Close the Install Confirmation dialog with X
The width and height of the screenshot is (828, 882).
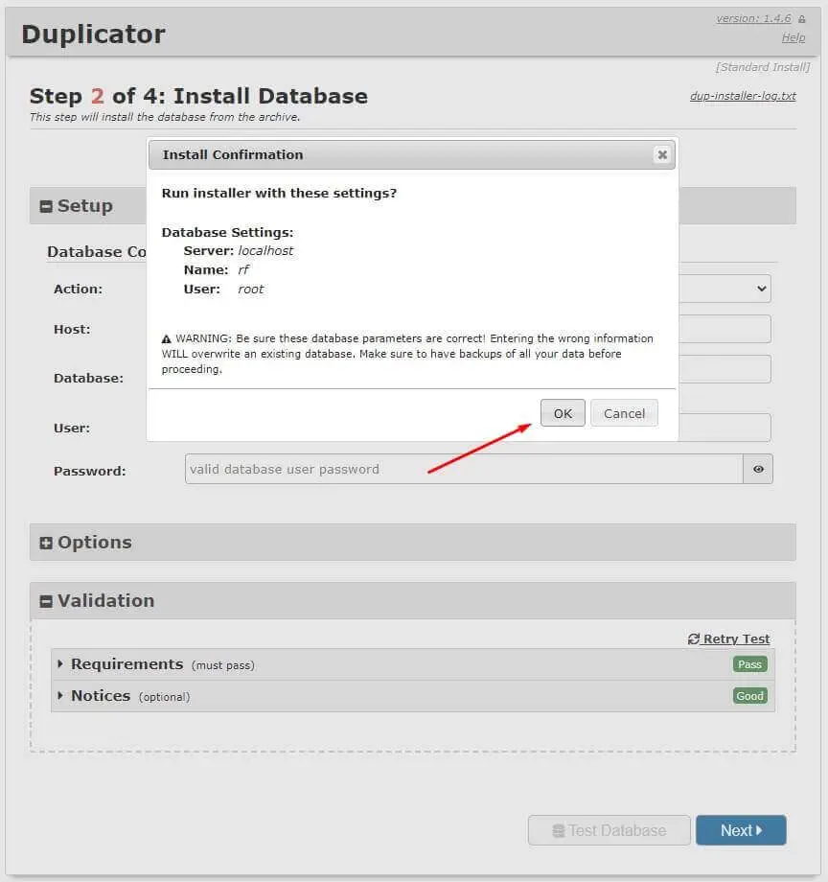tap(662, 154)
